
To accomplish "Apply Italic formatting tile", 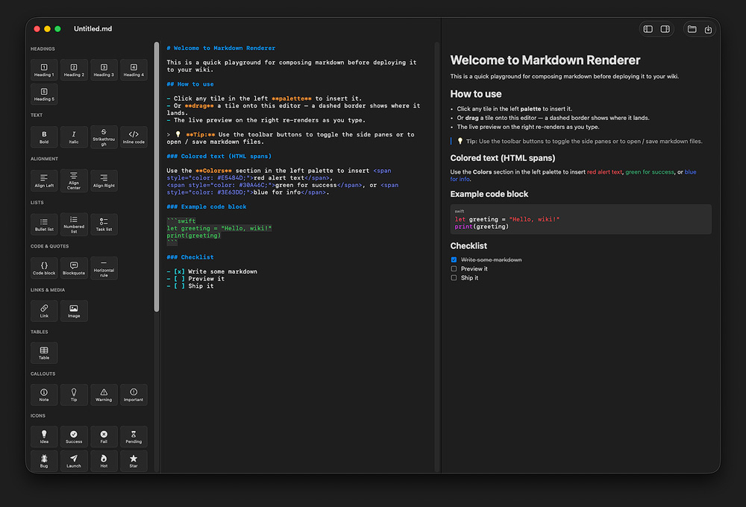I will (x=74, y=137).
